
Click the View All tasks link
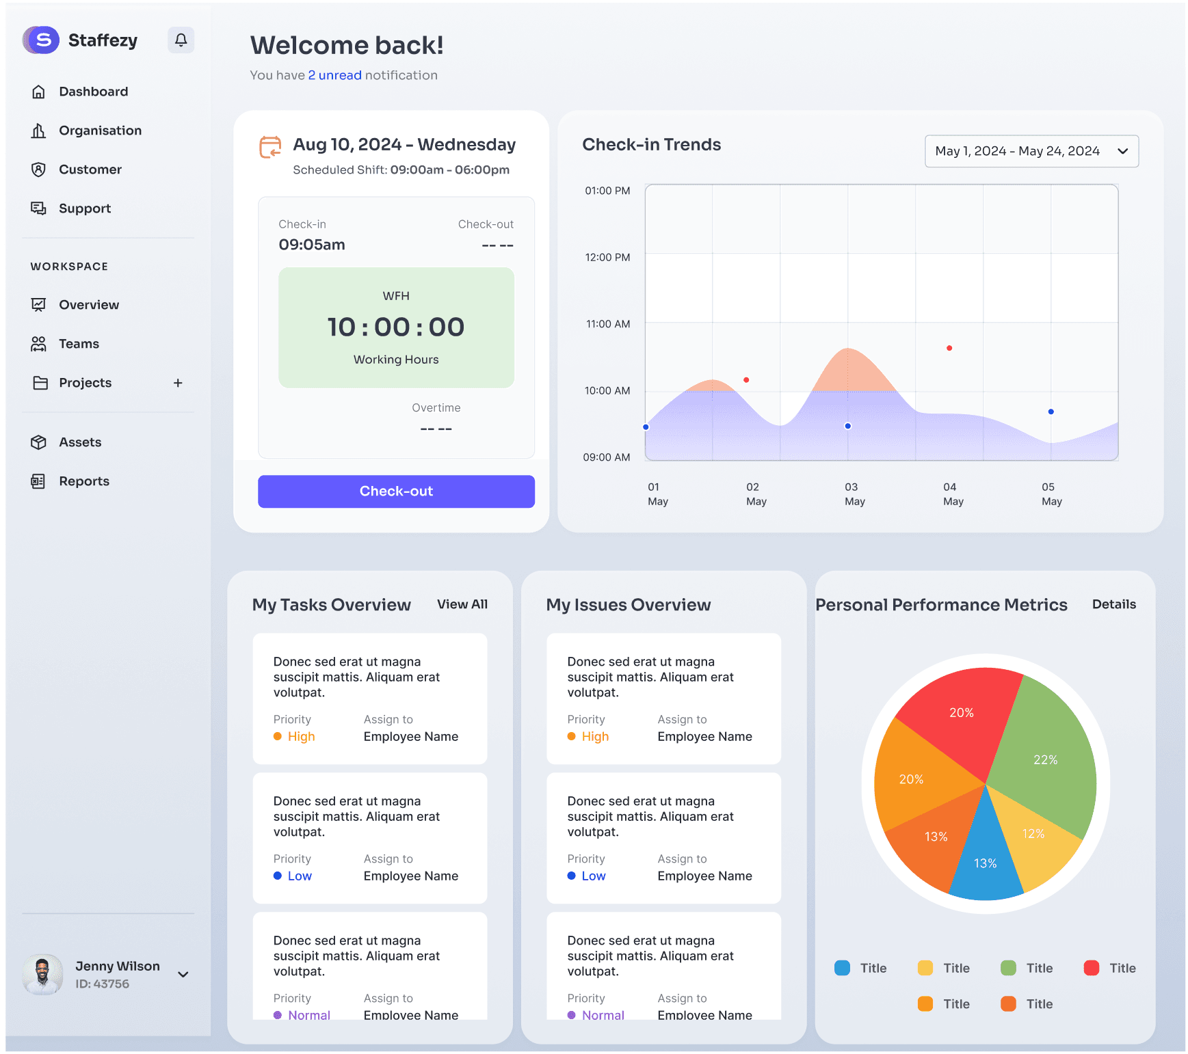point(462,604)
